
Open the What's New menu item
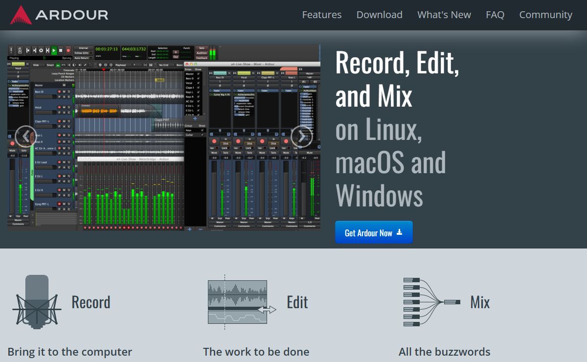444,15
